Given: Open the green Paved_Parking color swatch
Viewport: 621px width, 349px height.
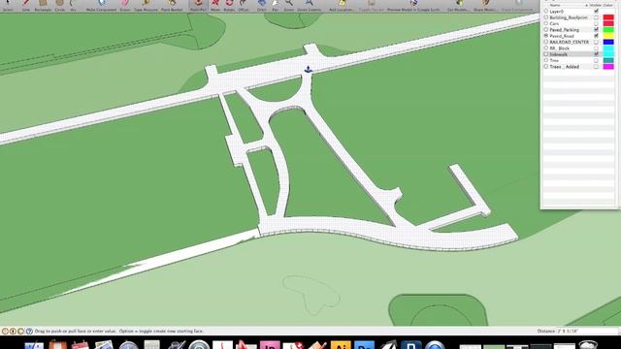Looking at the screenshot, I should tap(608, 30).
